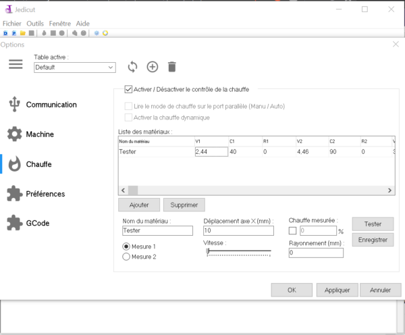This screenshot has height=335, width=405.
Task: Open the Table active dropdown
Action: point(75,68)
